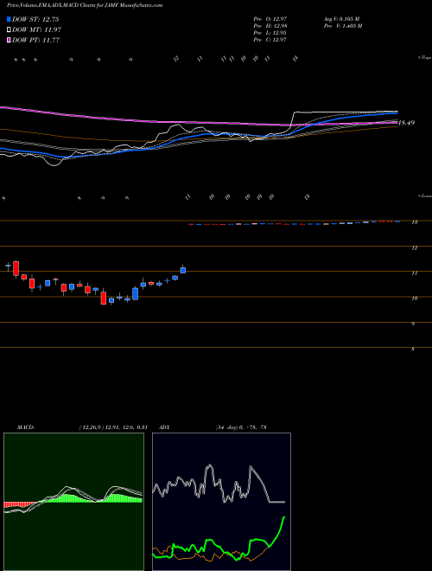Click the ADX '(14 day) 6, +78, -78' values
432x571 pixels.
tap(241, 427)
